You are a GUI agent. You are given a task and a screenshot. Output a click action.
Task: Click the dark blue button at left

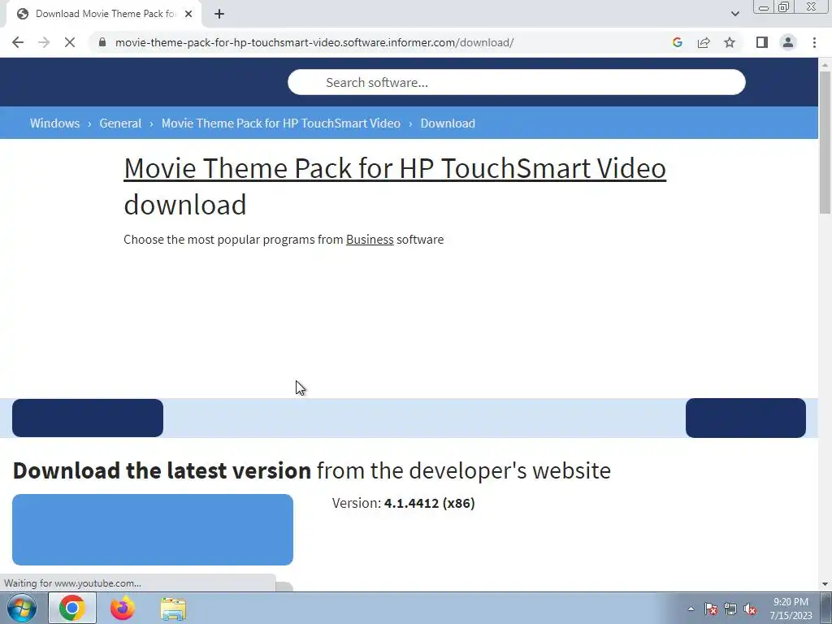[x=88, y=418]
